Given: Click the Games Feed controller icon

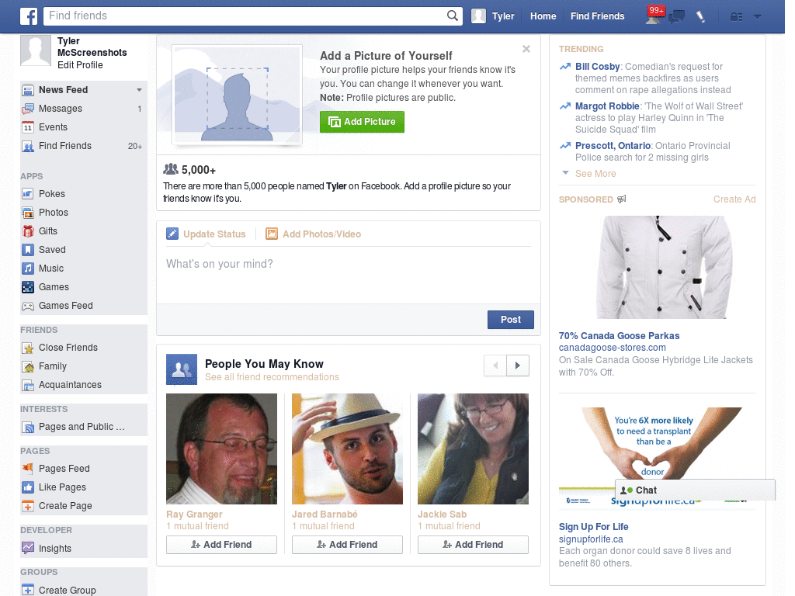Looking at the screenshot, I should tap(28, 306).
